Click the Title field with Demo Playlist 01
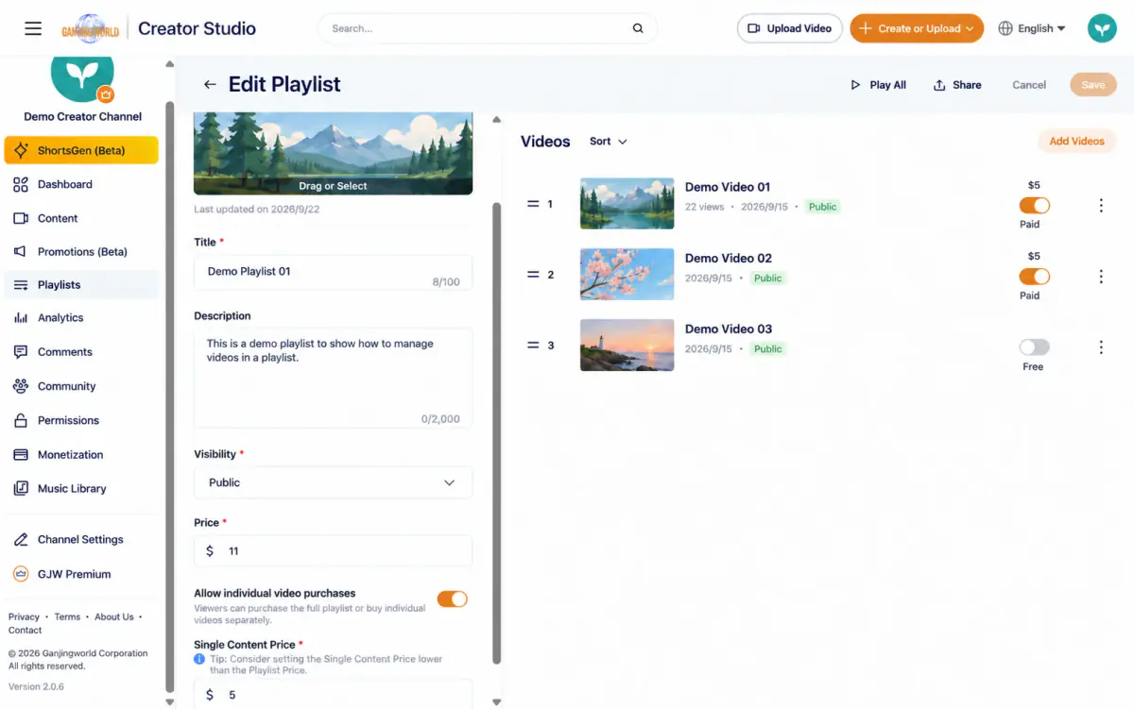The height and width of the screenshot is (709, 1134). (x=333, y=272)
